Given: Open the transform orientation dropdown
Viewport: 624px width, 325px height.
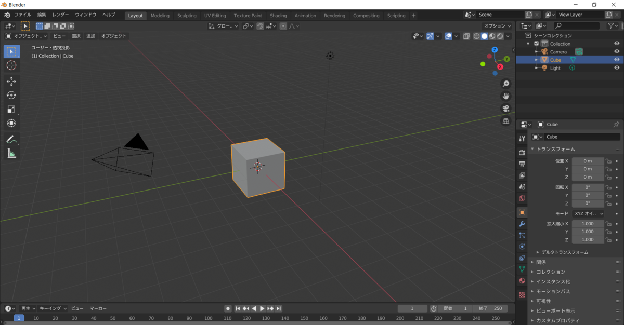Looking at the screenshot, I should pyautogui.click(x=224, y=26).
